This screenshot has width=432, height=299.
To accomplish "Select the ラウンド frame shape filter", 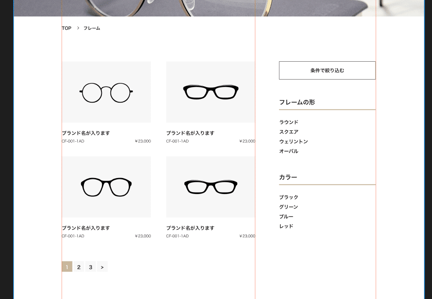I will tap(289, 122).
